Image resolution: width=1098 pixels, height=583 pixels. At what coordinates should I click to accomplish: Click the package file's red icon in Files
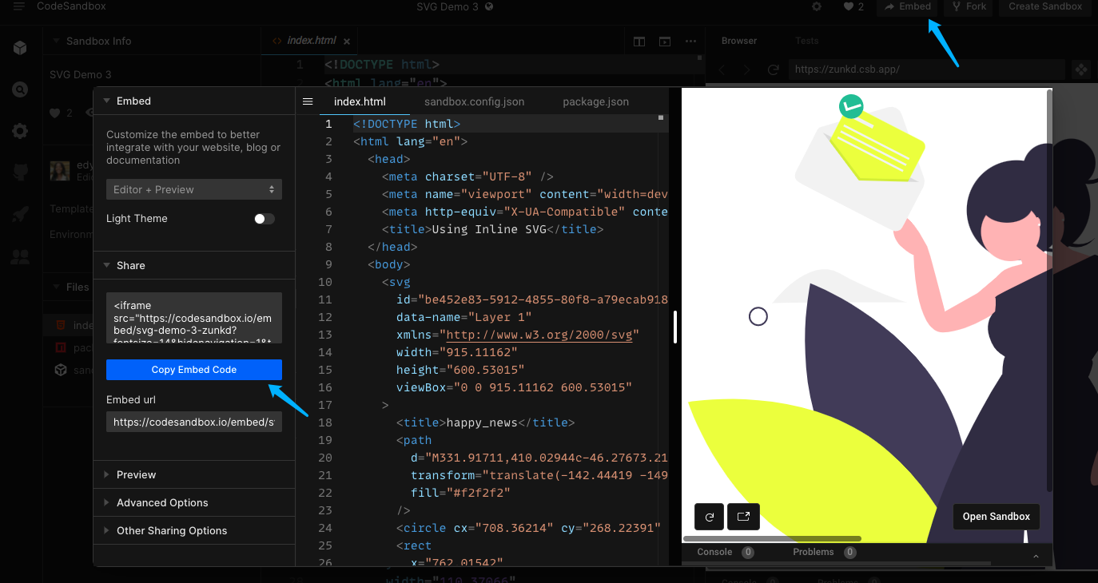[60, 347]
